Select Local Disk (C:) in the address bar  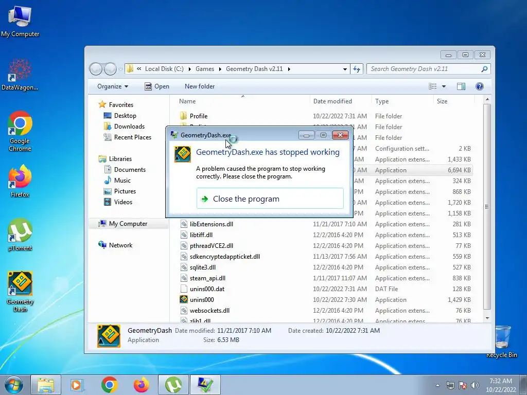[x=164, y=69]
